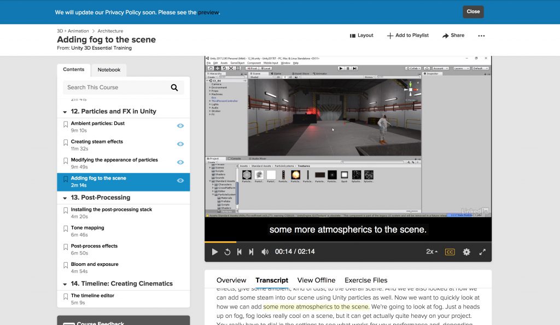Open the more options ellipsis menu
This screenshot has height=325, width=560.
tap(481, 36)
